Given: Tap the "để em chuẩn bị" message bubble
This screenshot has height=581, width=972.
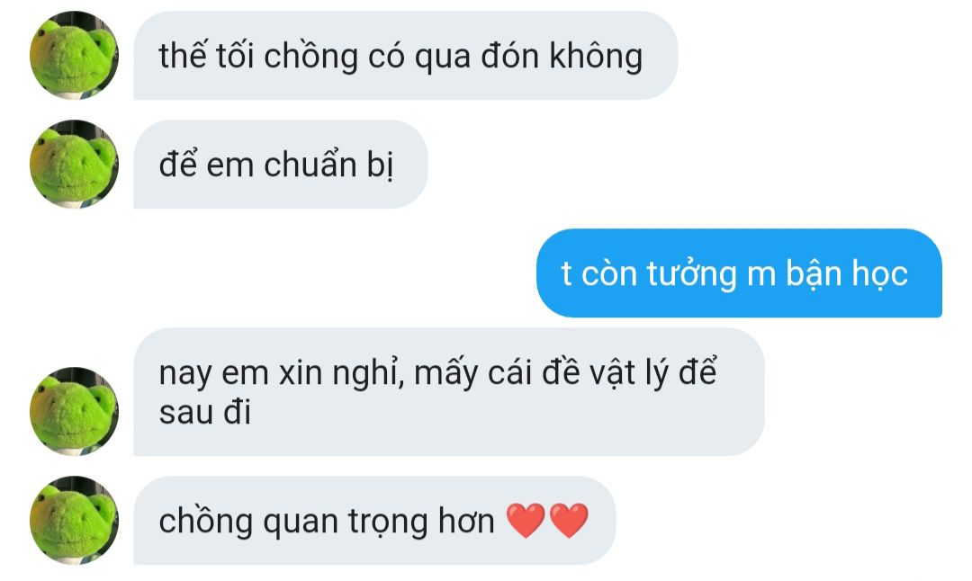Looking at the screenshot, I should click(x=280, y=165).
